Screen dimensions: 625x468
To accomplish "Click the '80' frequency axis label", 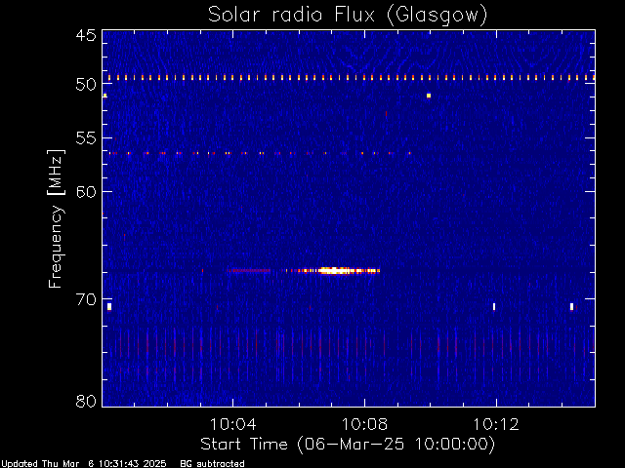I will [x=86, y=401].
